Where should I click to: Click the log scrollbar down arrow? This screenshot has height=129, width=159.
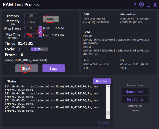[x=108, y=117]
